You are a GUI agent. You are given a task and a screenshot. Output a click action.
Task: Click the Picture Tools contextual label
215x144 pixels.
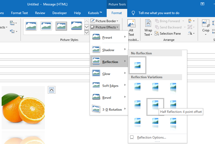pos(117,4)
